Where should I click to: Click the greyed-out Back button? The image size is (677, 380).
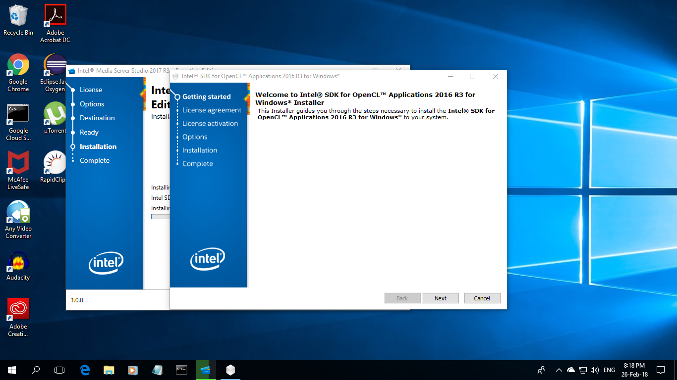click(x=402, y=298)
